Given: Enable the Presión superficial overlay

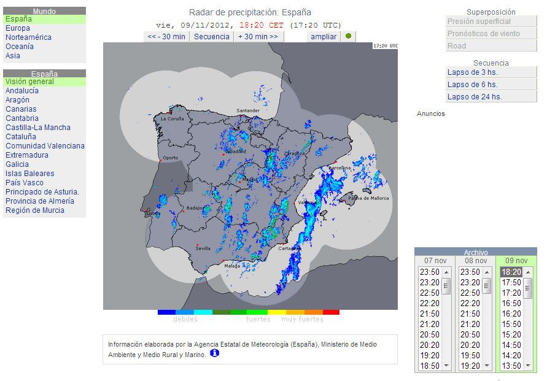Looking at the screenshot, I should (x=491, y=22).
